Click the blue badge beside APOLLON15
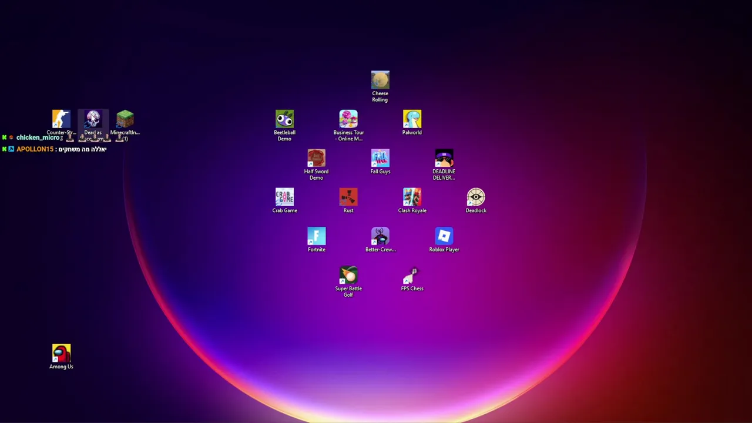 click(11, 149)
